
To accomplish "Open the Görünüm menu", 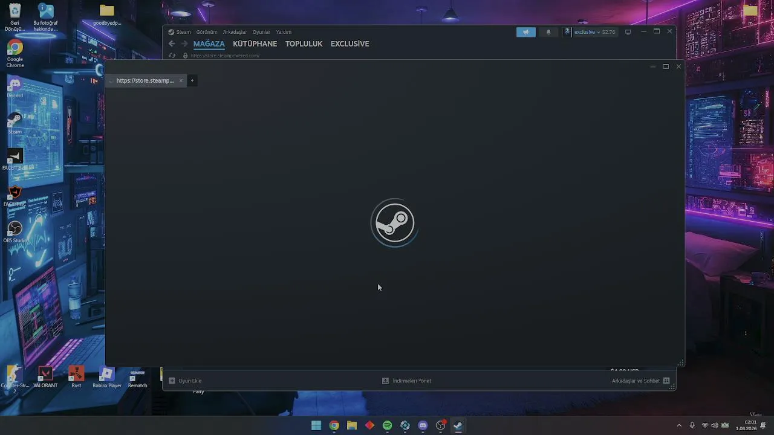I will point(207,32).
